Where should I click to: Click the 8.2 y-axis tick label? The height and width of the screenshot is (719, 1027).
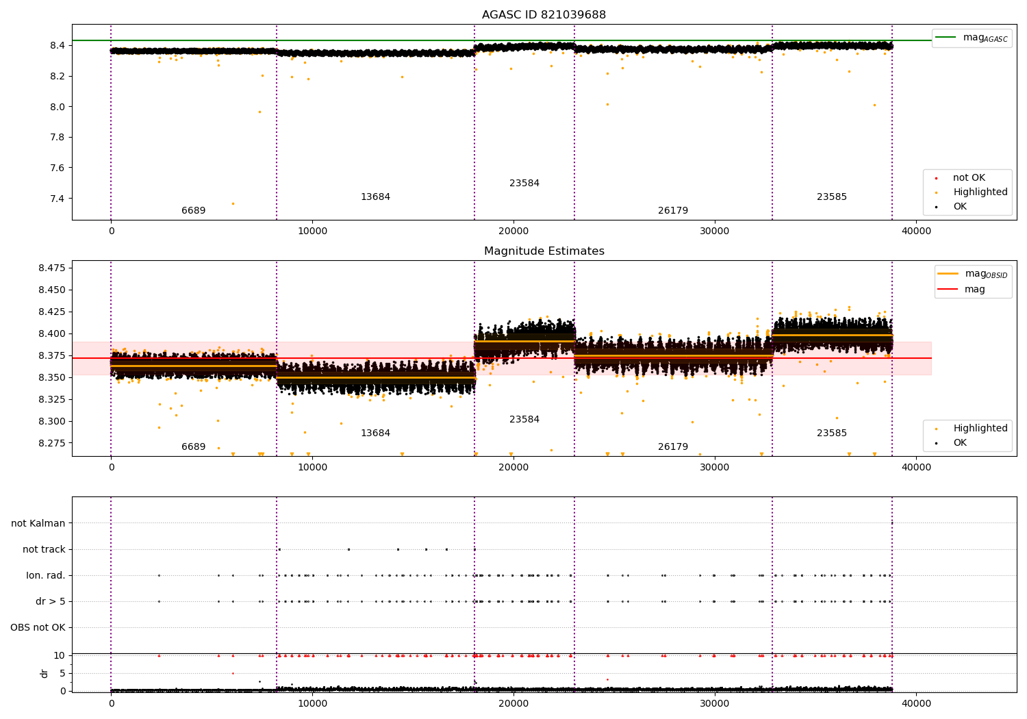[x=58, y=76]
